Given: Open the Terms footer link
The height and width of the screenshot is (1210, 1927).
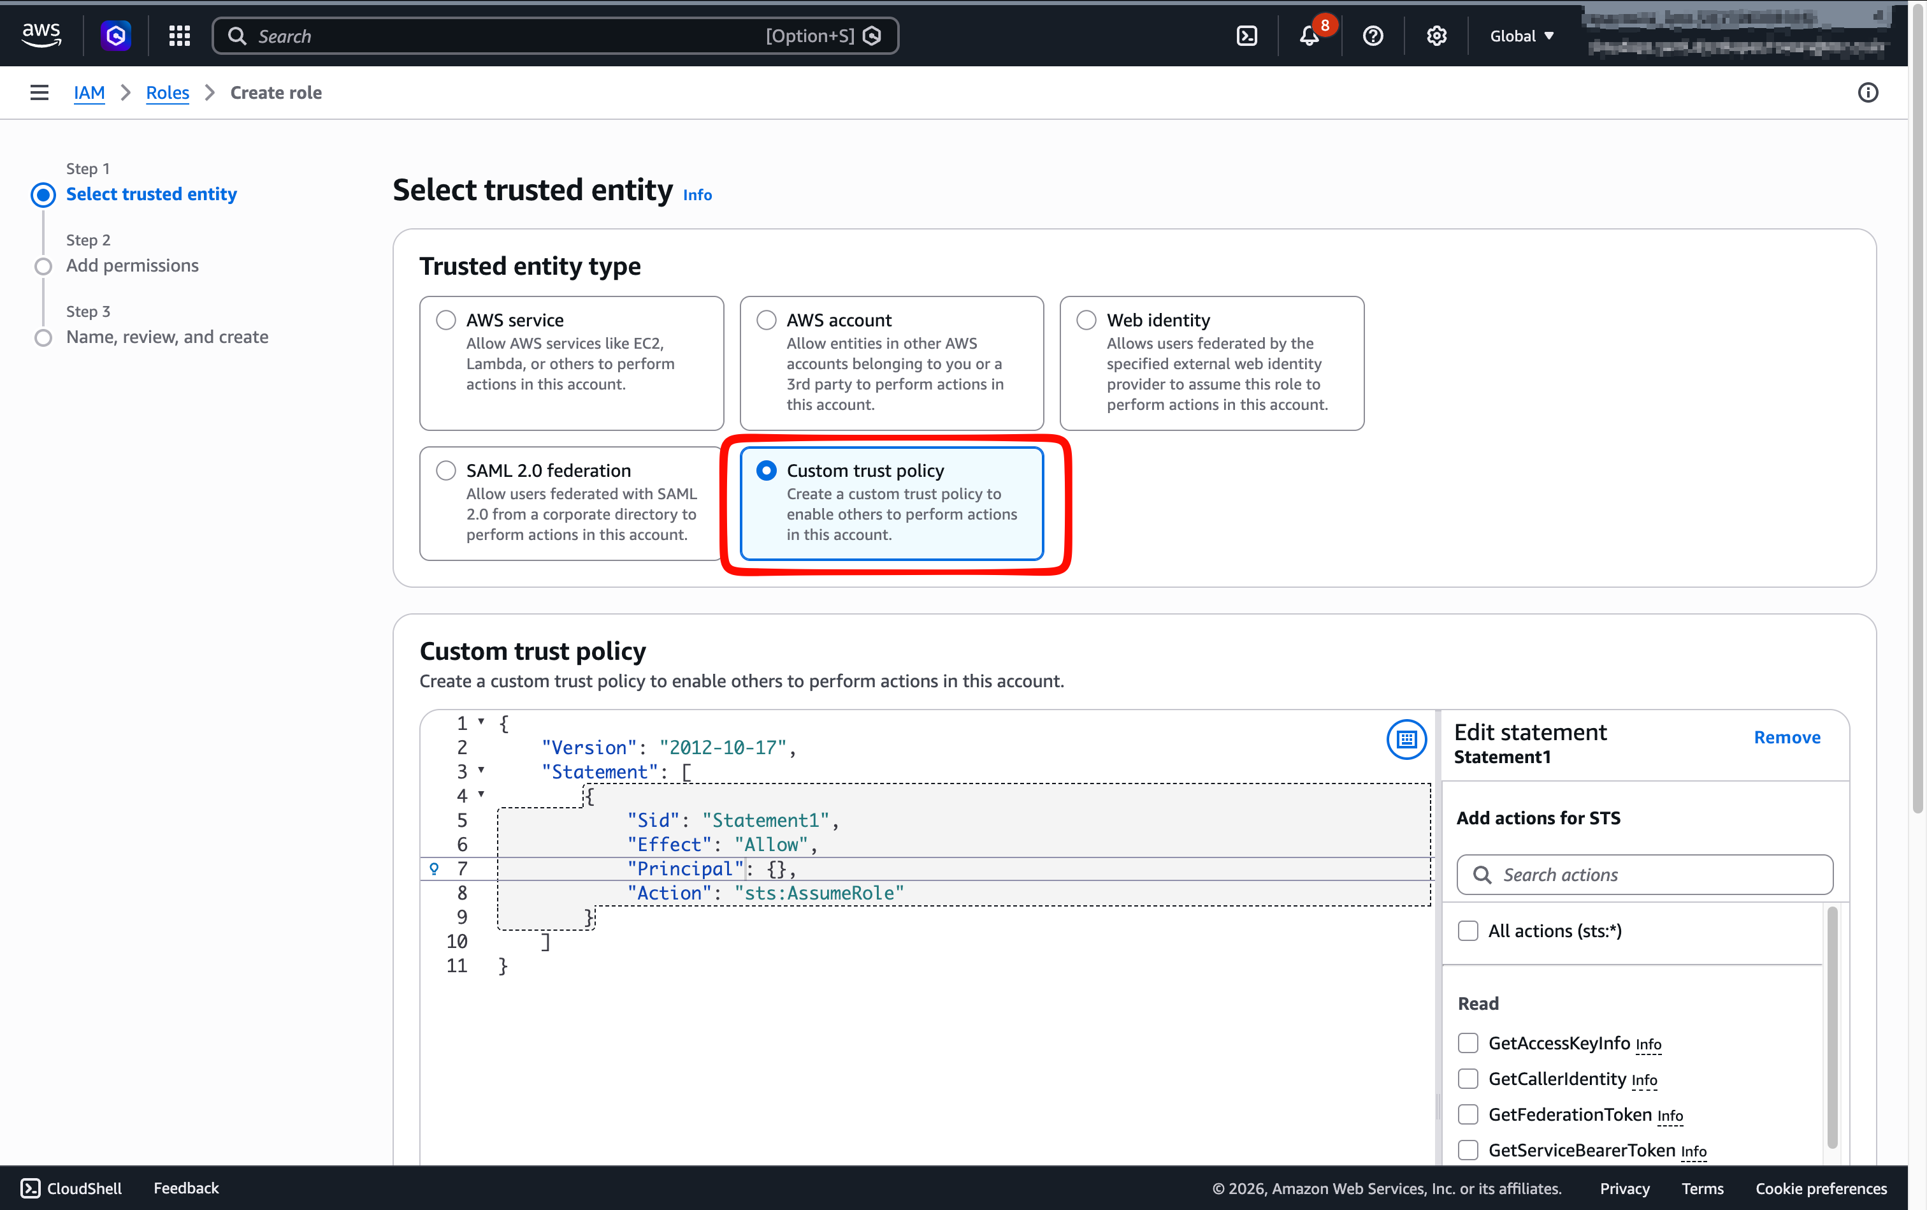Looking at the screenshot, I should tap(1702, 1188).
